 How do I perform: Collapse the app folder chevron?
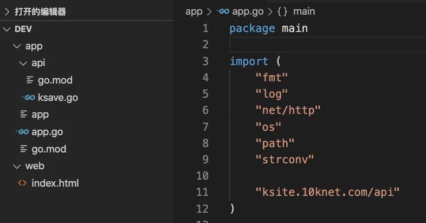[16, 46]
